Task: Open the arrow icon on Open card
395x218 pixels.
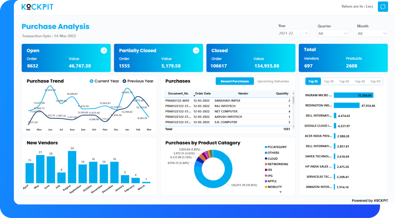Action: pyautogui.click(x=104, y=50)
